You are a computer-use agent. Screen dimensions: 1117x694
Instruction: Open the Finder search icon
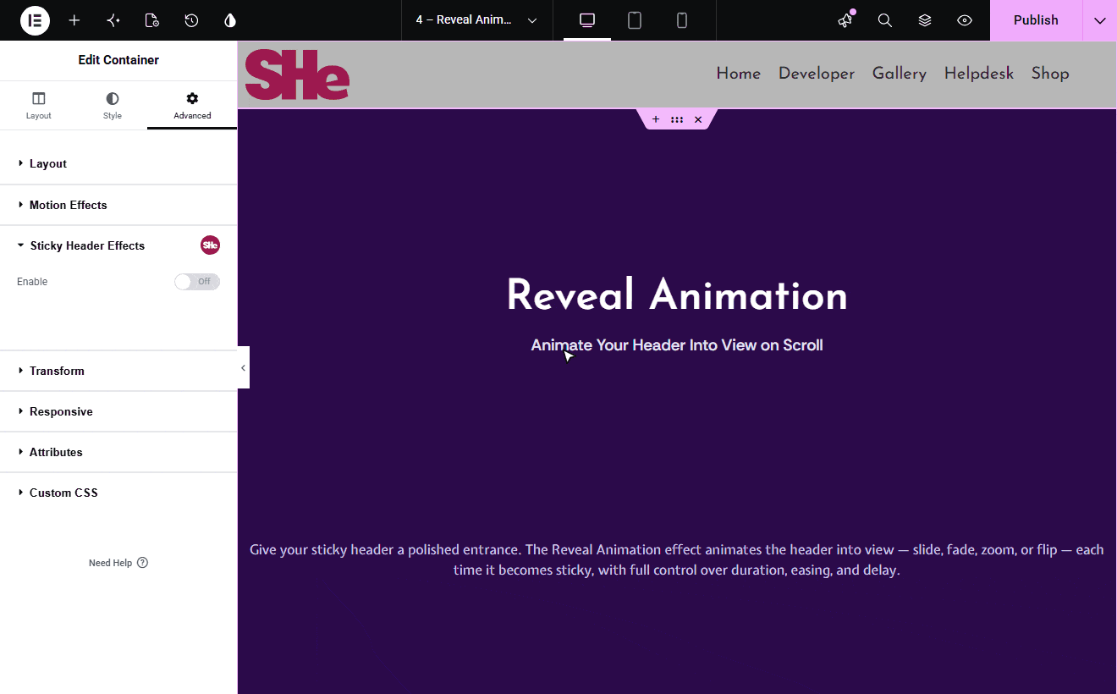(885, 20)
